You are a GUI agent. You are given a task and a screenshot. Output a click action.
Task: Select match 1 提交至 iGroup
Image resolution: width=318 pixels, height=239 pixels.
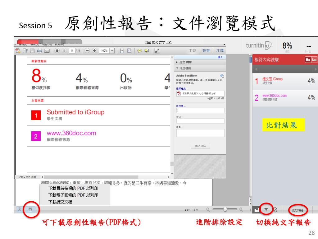point(285,81)
